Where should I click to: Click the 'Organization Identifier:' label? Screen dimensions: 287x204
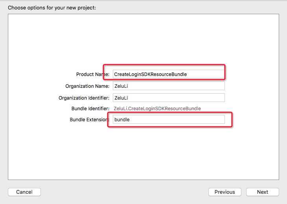(x=84, y=98)
